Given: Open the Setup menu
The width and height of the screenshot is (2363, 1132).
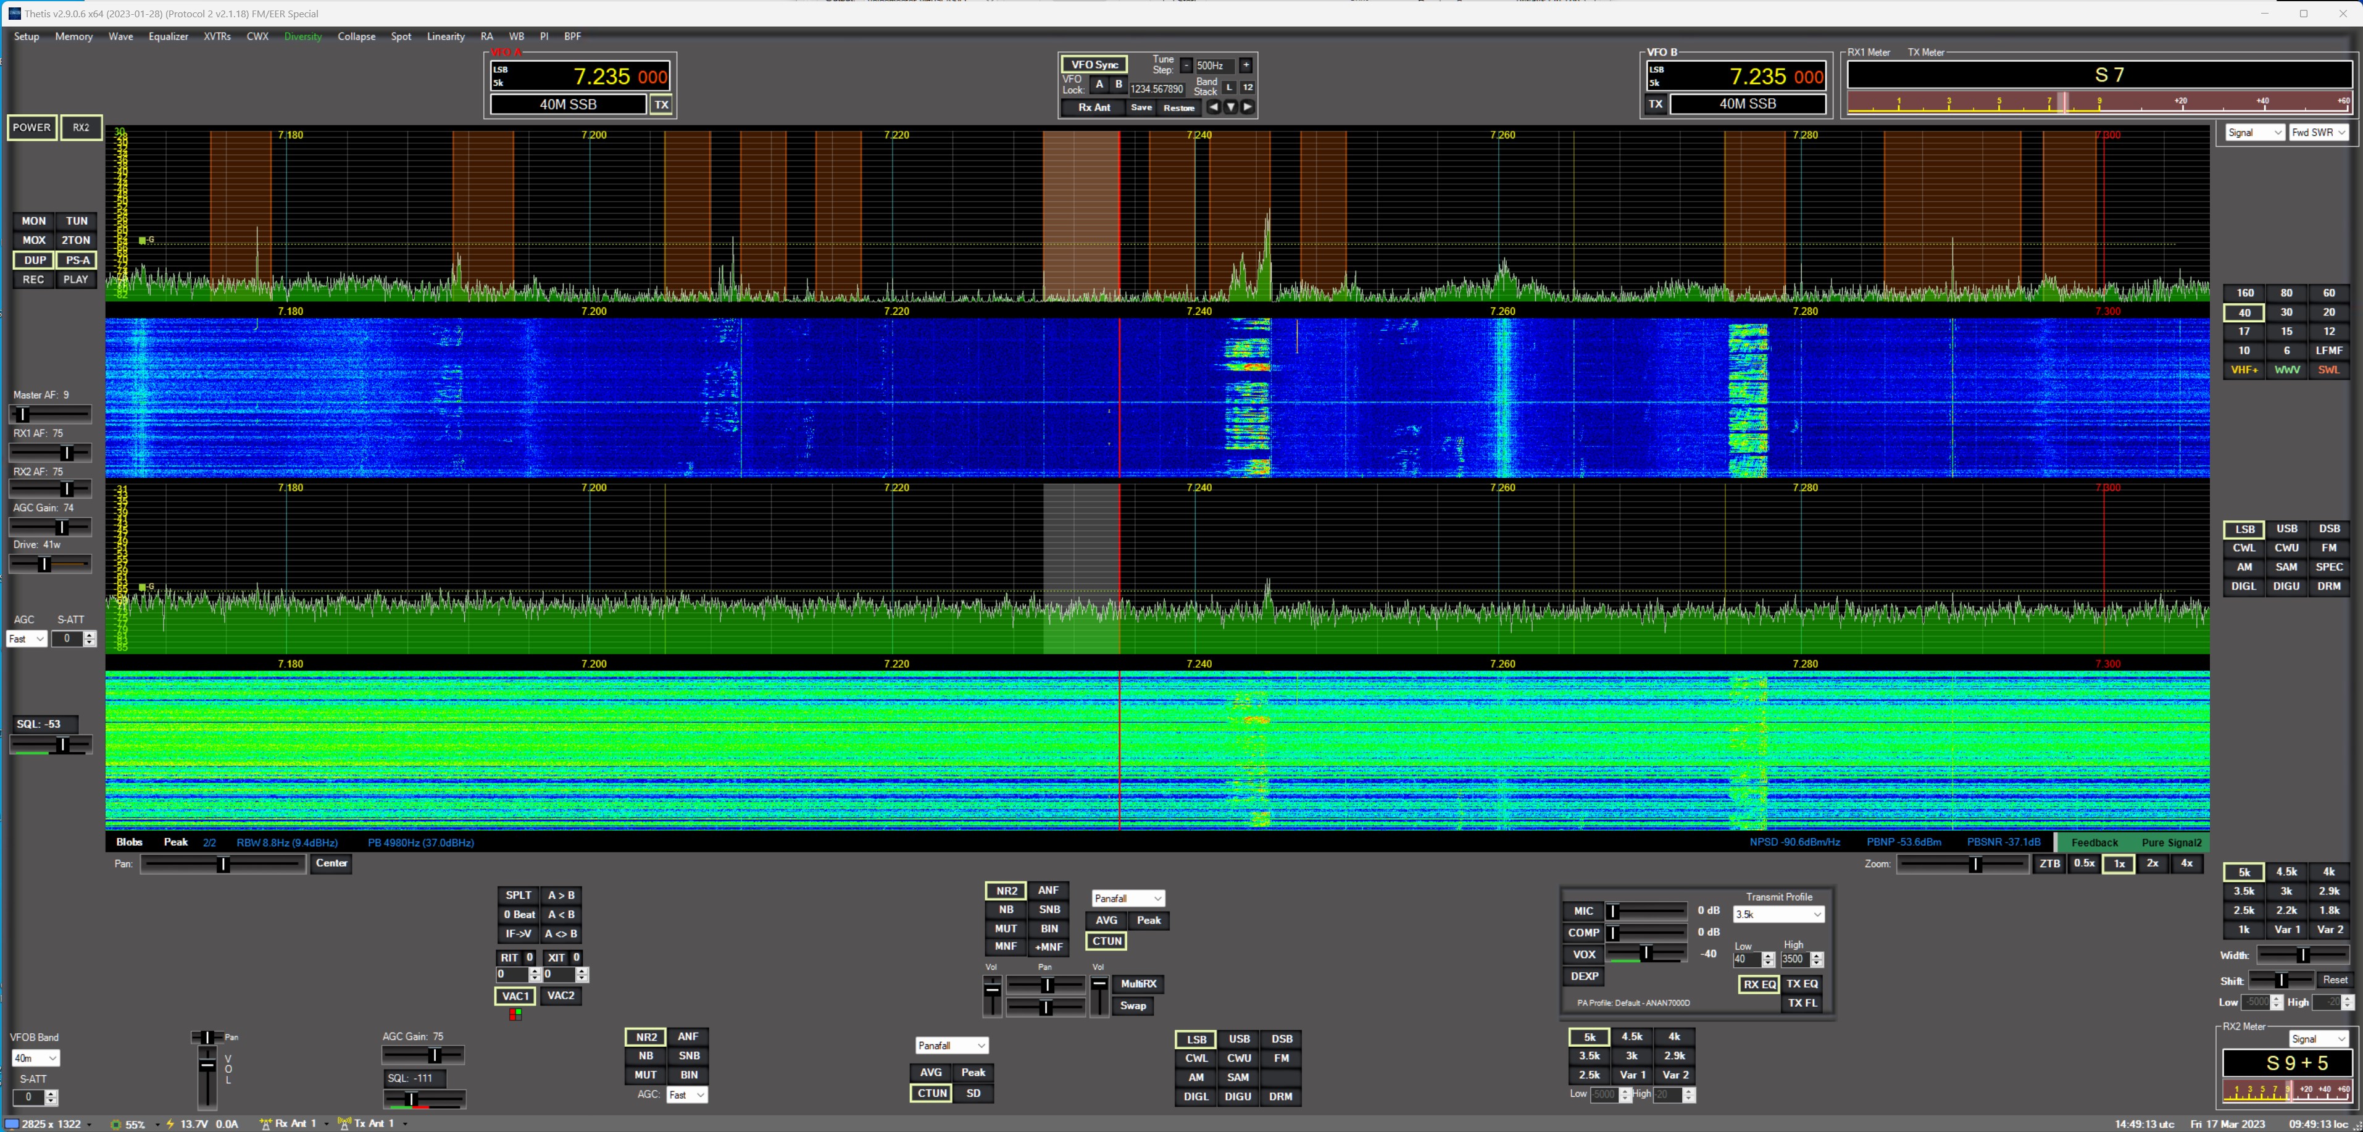Looking at the screenshot, I should [x=27, y=36].
